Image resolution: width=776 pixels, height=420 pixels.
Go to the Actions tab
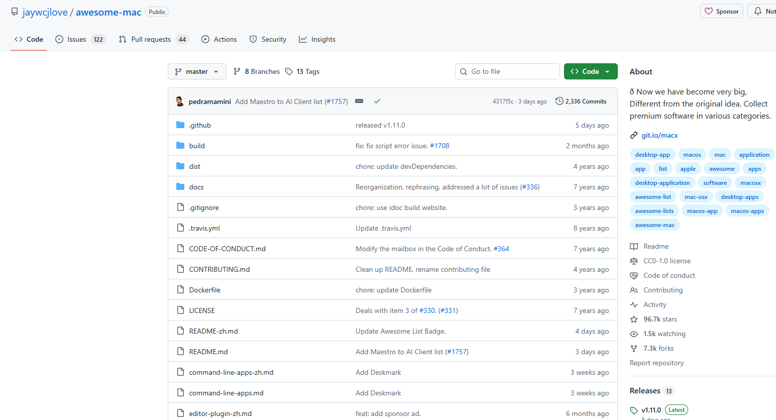click(219, 39)
